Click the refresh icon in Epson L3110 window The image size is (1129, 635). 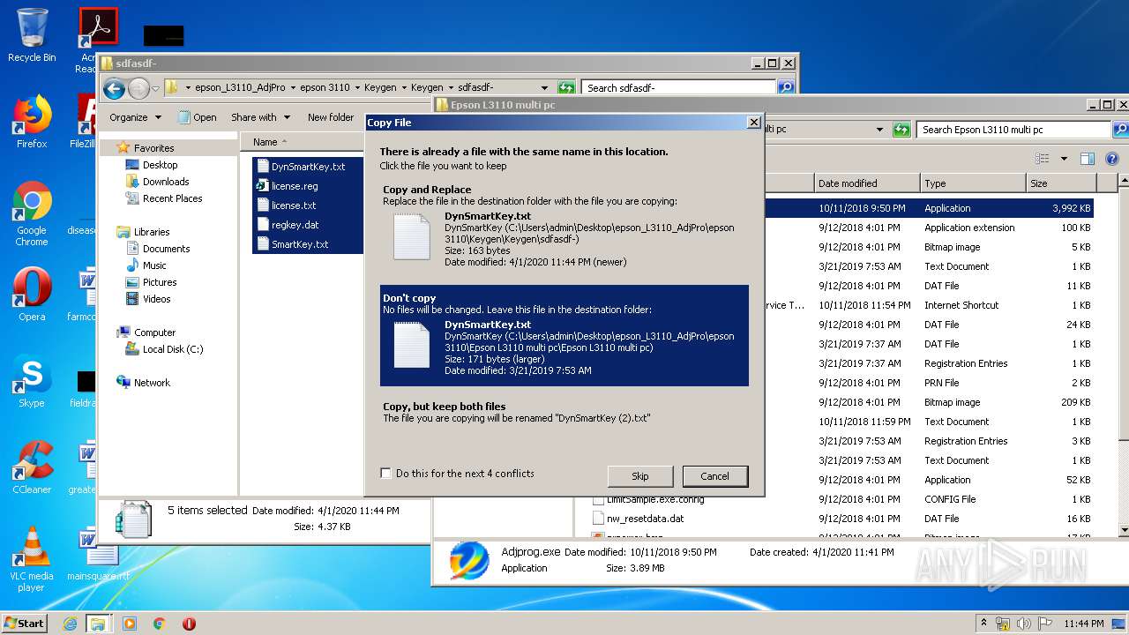[x=901, y=130]
